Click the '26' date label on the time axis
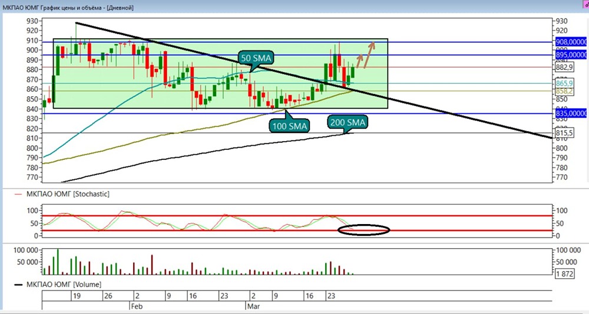Screen dimensions: 589x314 click(x=108, y=296)
